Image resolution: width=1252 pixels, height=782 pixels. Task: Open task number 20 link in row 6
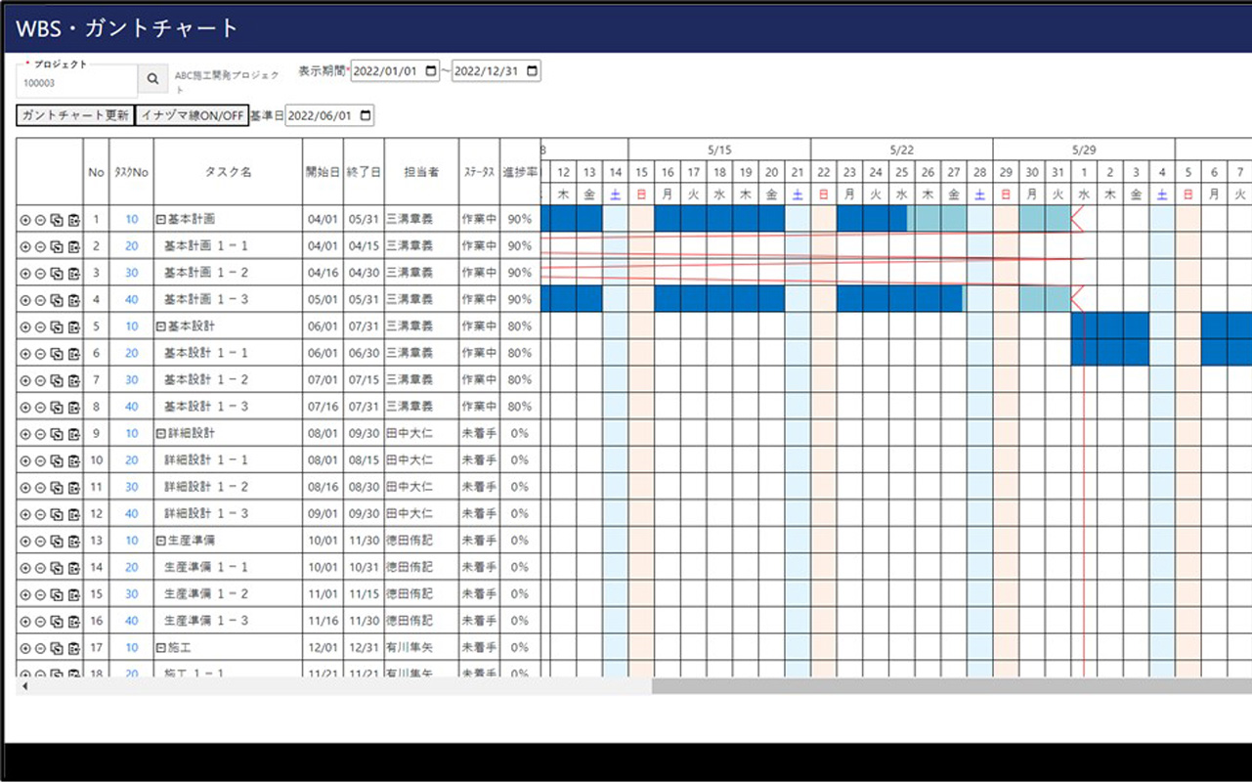(x=131, y=353)
